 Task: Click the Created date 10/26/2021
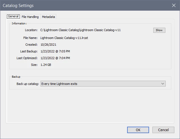(x=48, y=45)
